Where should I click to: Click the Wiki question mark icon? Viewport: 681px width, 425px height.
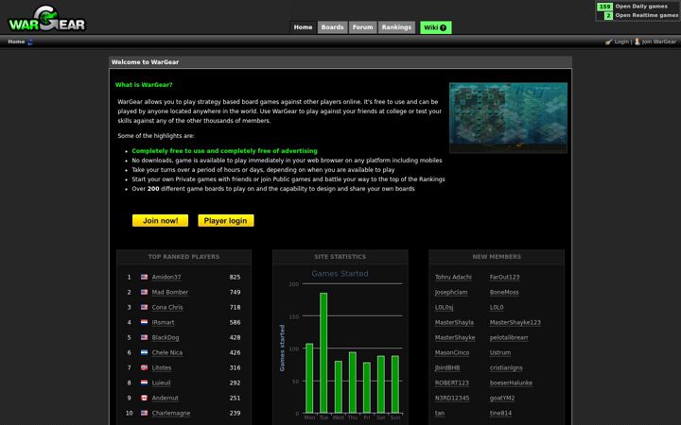[x=443, y=27]
